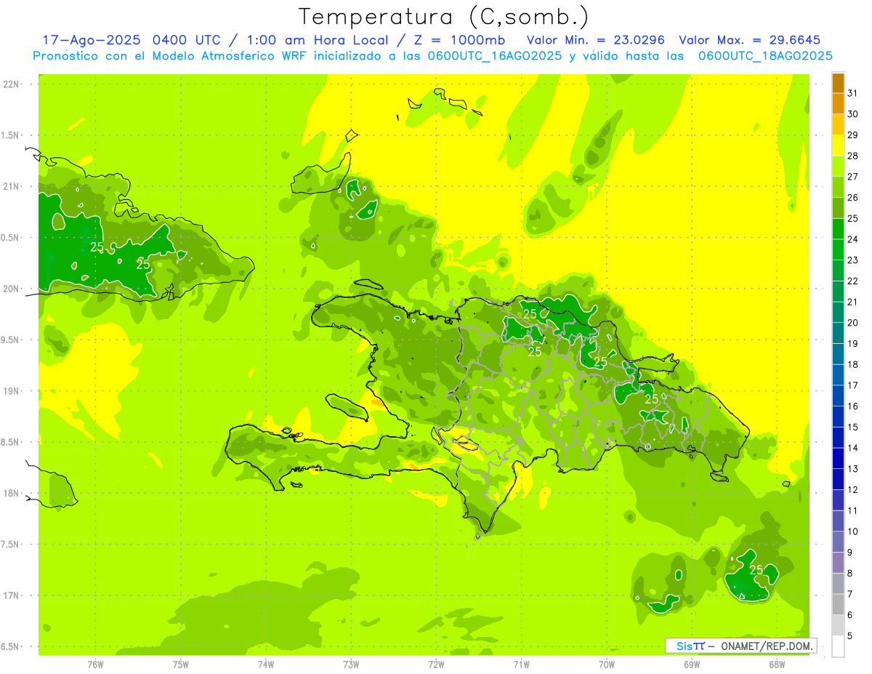This screenshot has width=872, height=674.
Task: Click the '18N' latitude label
Action: (12, 494)
